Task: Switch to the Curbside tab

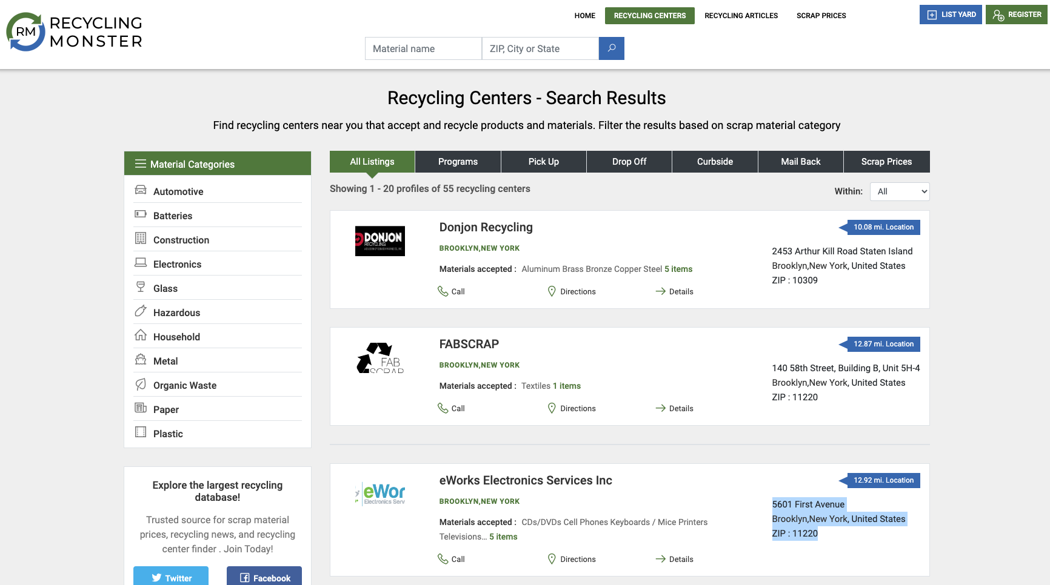Action: coord(715,162)
